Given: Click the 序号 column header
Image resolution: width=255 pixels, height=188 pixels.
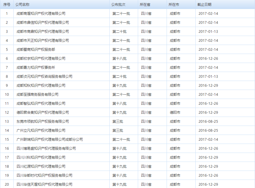Looking at the screenshot, I should [x=7, y=5].
